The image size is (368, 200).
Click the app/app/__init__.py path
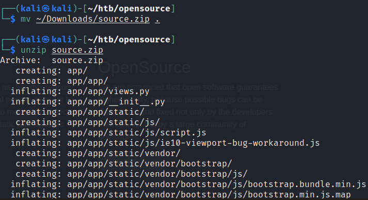coord(116,101)
